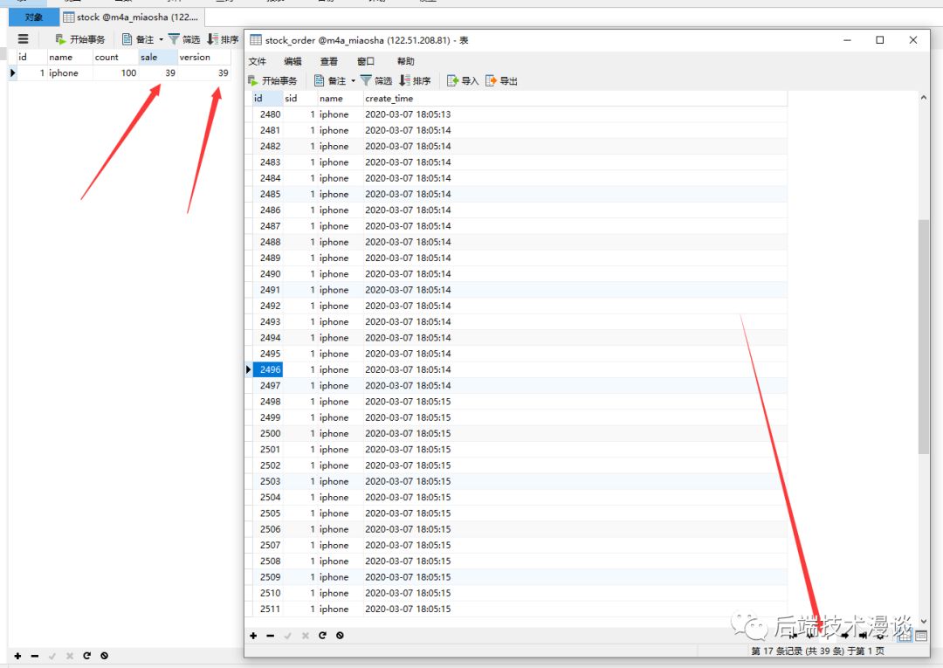Click 排序 sort in stock_order toolbar
This screenshot has height=668, width=943.
coord(415,80)
